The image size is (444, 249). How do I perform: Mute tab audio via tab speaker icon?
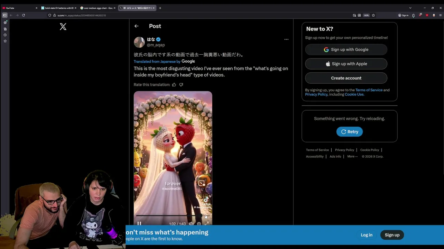pos(125,8)
